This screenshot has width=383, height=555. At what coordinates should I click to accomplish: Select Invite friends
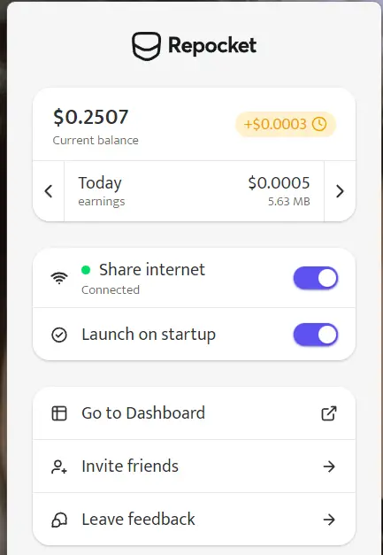pyautogui.click(x=194, y=466)
